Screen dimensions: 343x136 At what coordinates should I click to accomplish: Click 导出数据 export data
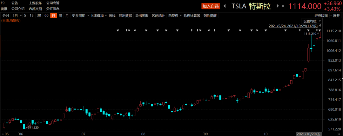[x=125, y=16]
